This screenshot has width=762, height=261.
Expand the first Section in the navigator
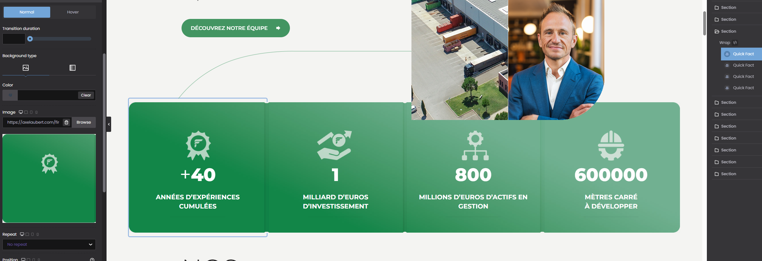pos(717,8)
